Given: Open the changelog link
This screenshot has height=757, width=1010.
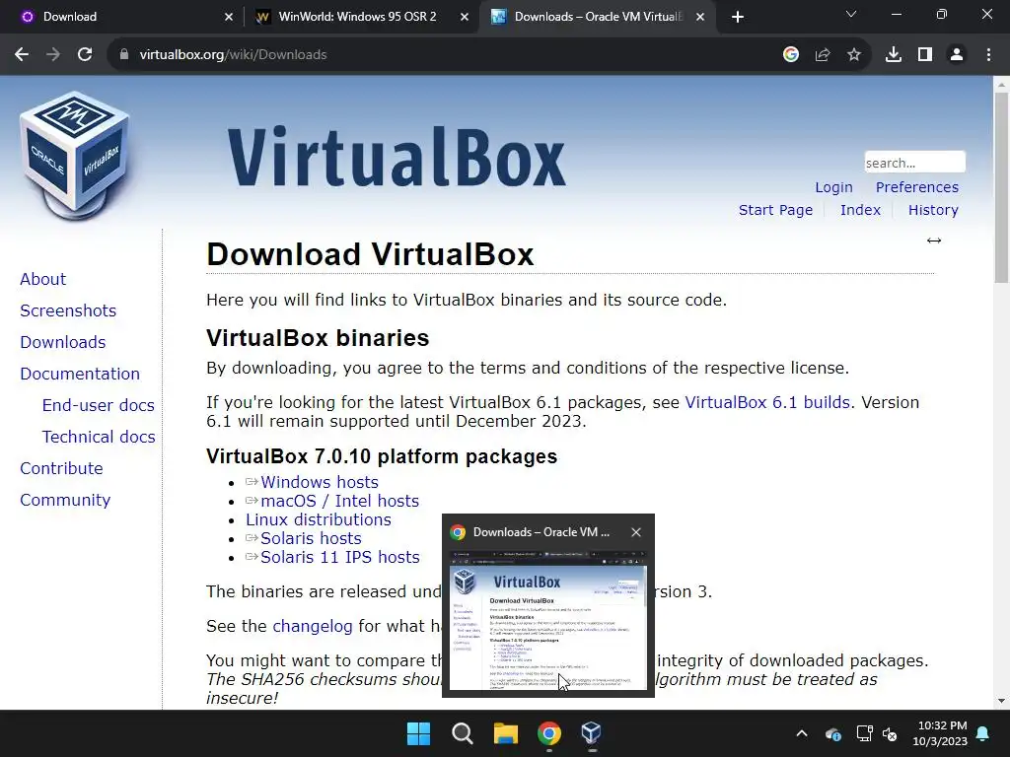Looking at the screenshot, I should click(x=313, y=626).
